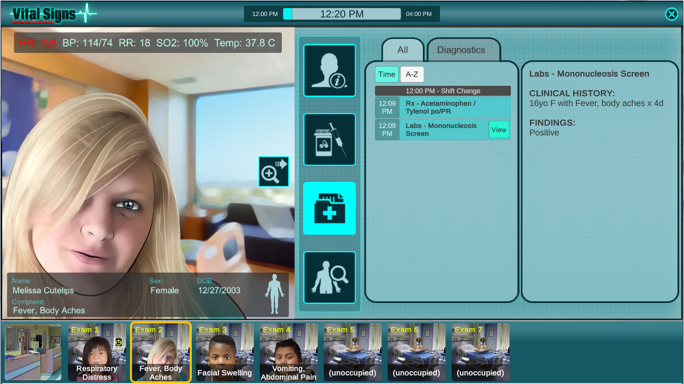Toggle sorting by Time

[387, 75]
